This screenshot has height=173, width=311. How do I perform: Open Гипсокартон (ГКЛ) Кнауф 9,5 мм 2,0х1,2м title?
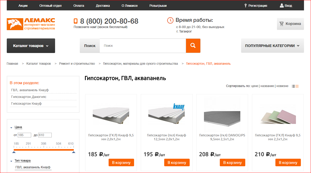pos(111,137)
